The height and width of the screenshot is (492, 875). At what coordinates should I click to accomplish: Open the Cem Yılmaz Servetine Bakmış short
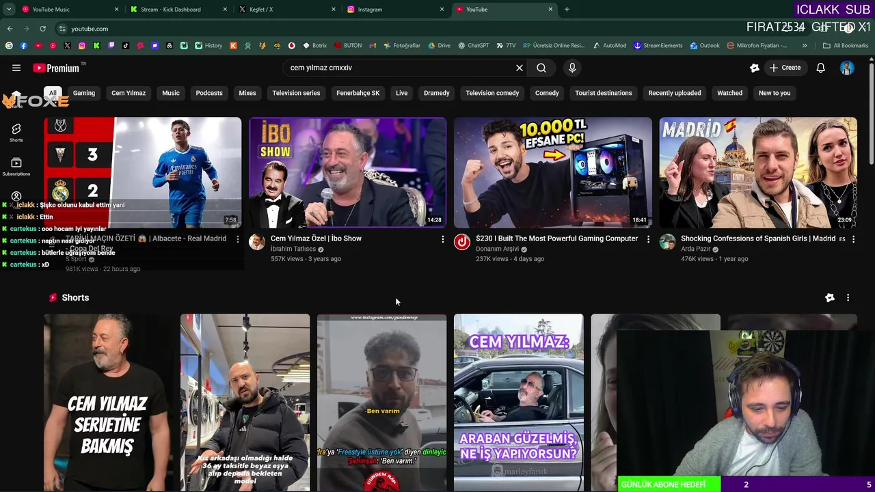coord(108,402)
